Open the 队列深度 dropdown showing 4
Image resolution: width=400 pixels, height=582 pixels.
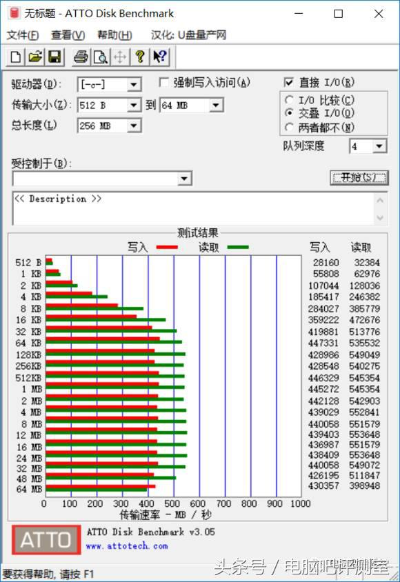(x=379, y=146)
